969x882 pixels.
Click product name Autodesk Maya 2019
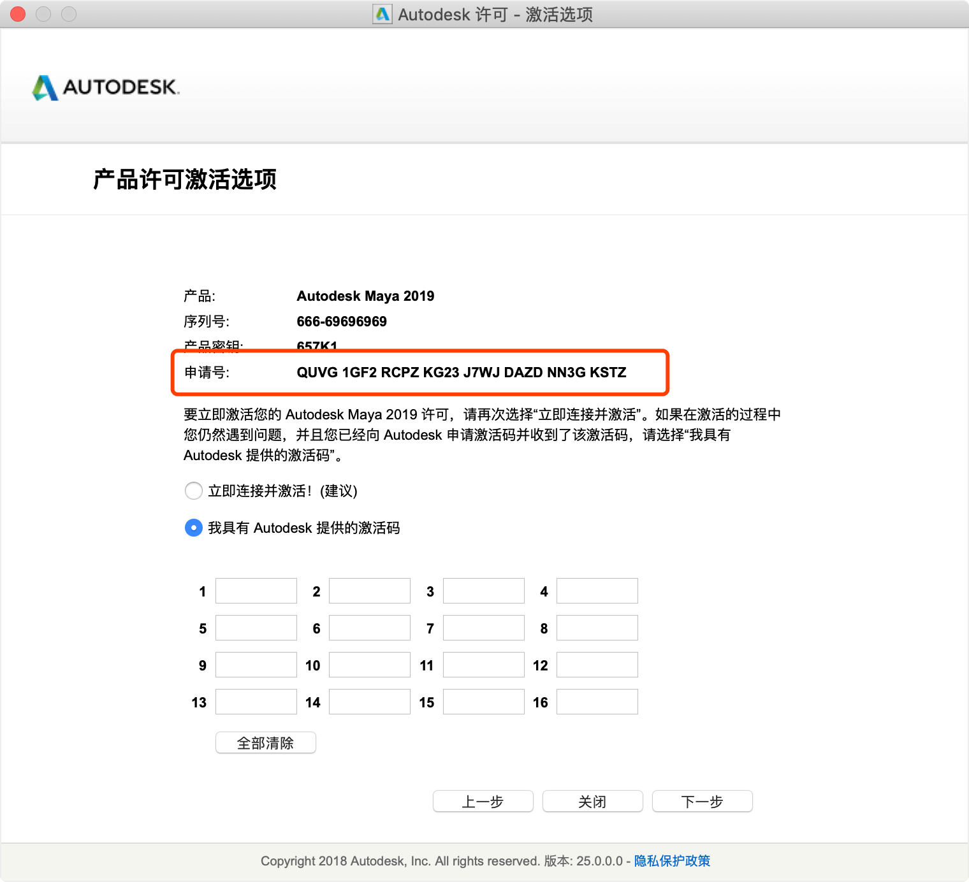tap(365, 296)
